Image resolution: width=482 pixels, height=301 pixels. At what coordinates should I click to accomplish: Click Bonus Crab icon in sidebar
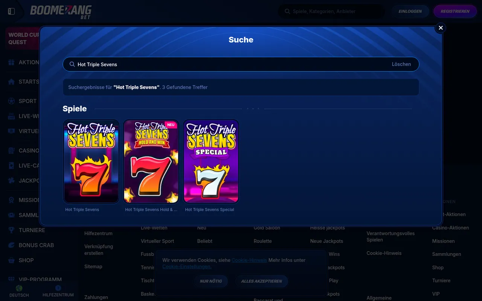pos(11,245)
